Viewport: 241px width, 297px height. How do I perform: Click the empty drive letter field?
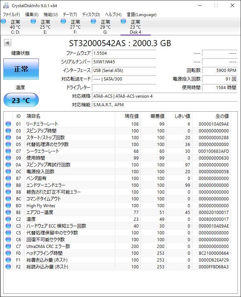click(124, 88)
